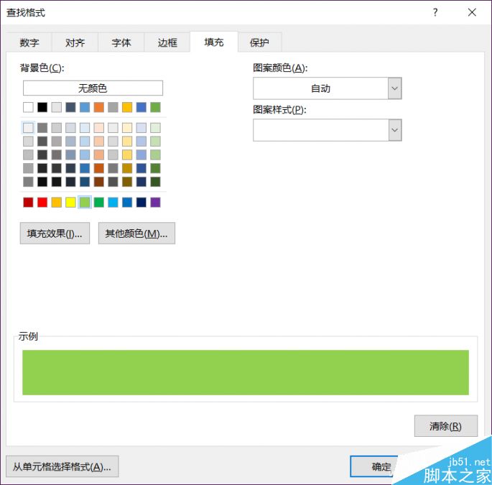Open 其他颜色 color picker
This screenshot has width=492, height=485.
[136, 234]
